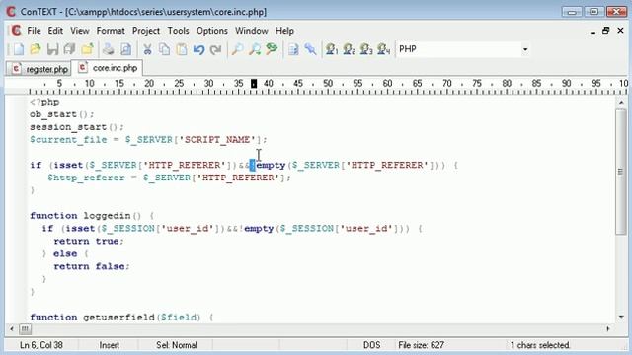Open the View menu

[x=80, y=31]
